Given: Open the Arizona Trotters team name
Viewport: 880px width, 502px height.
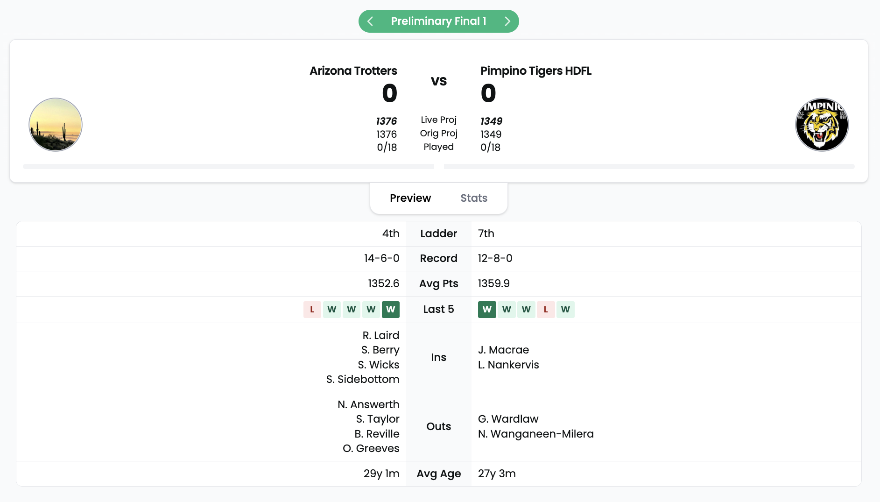Looking at the screenshot, I should click(x=353, y=71).
